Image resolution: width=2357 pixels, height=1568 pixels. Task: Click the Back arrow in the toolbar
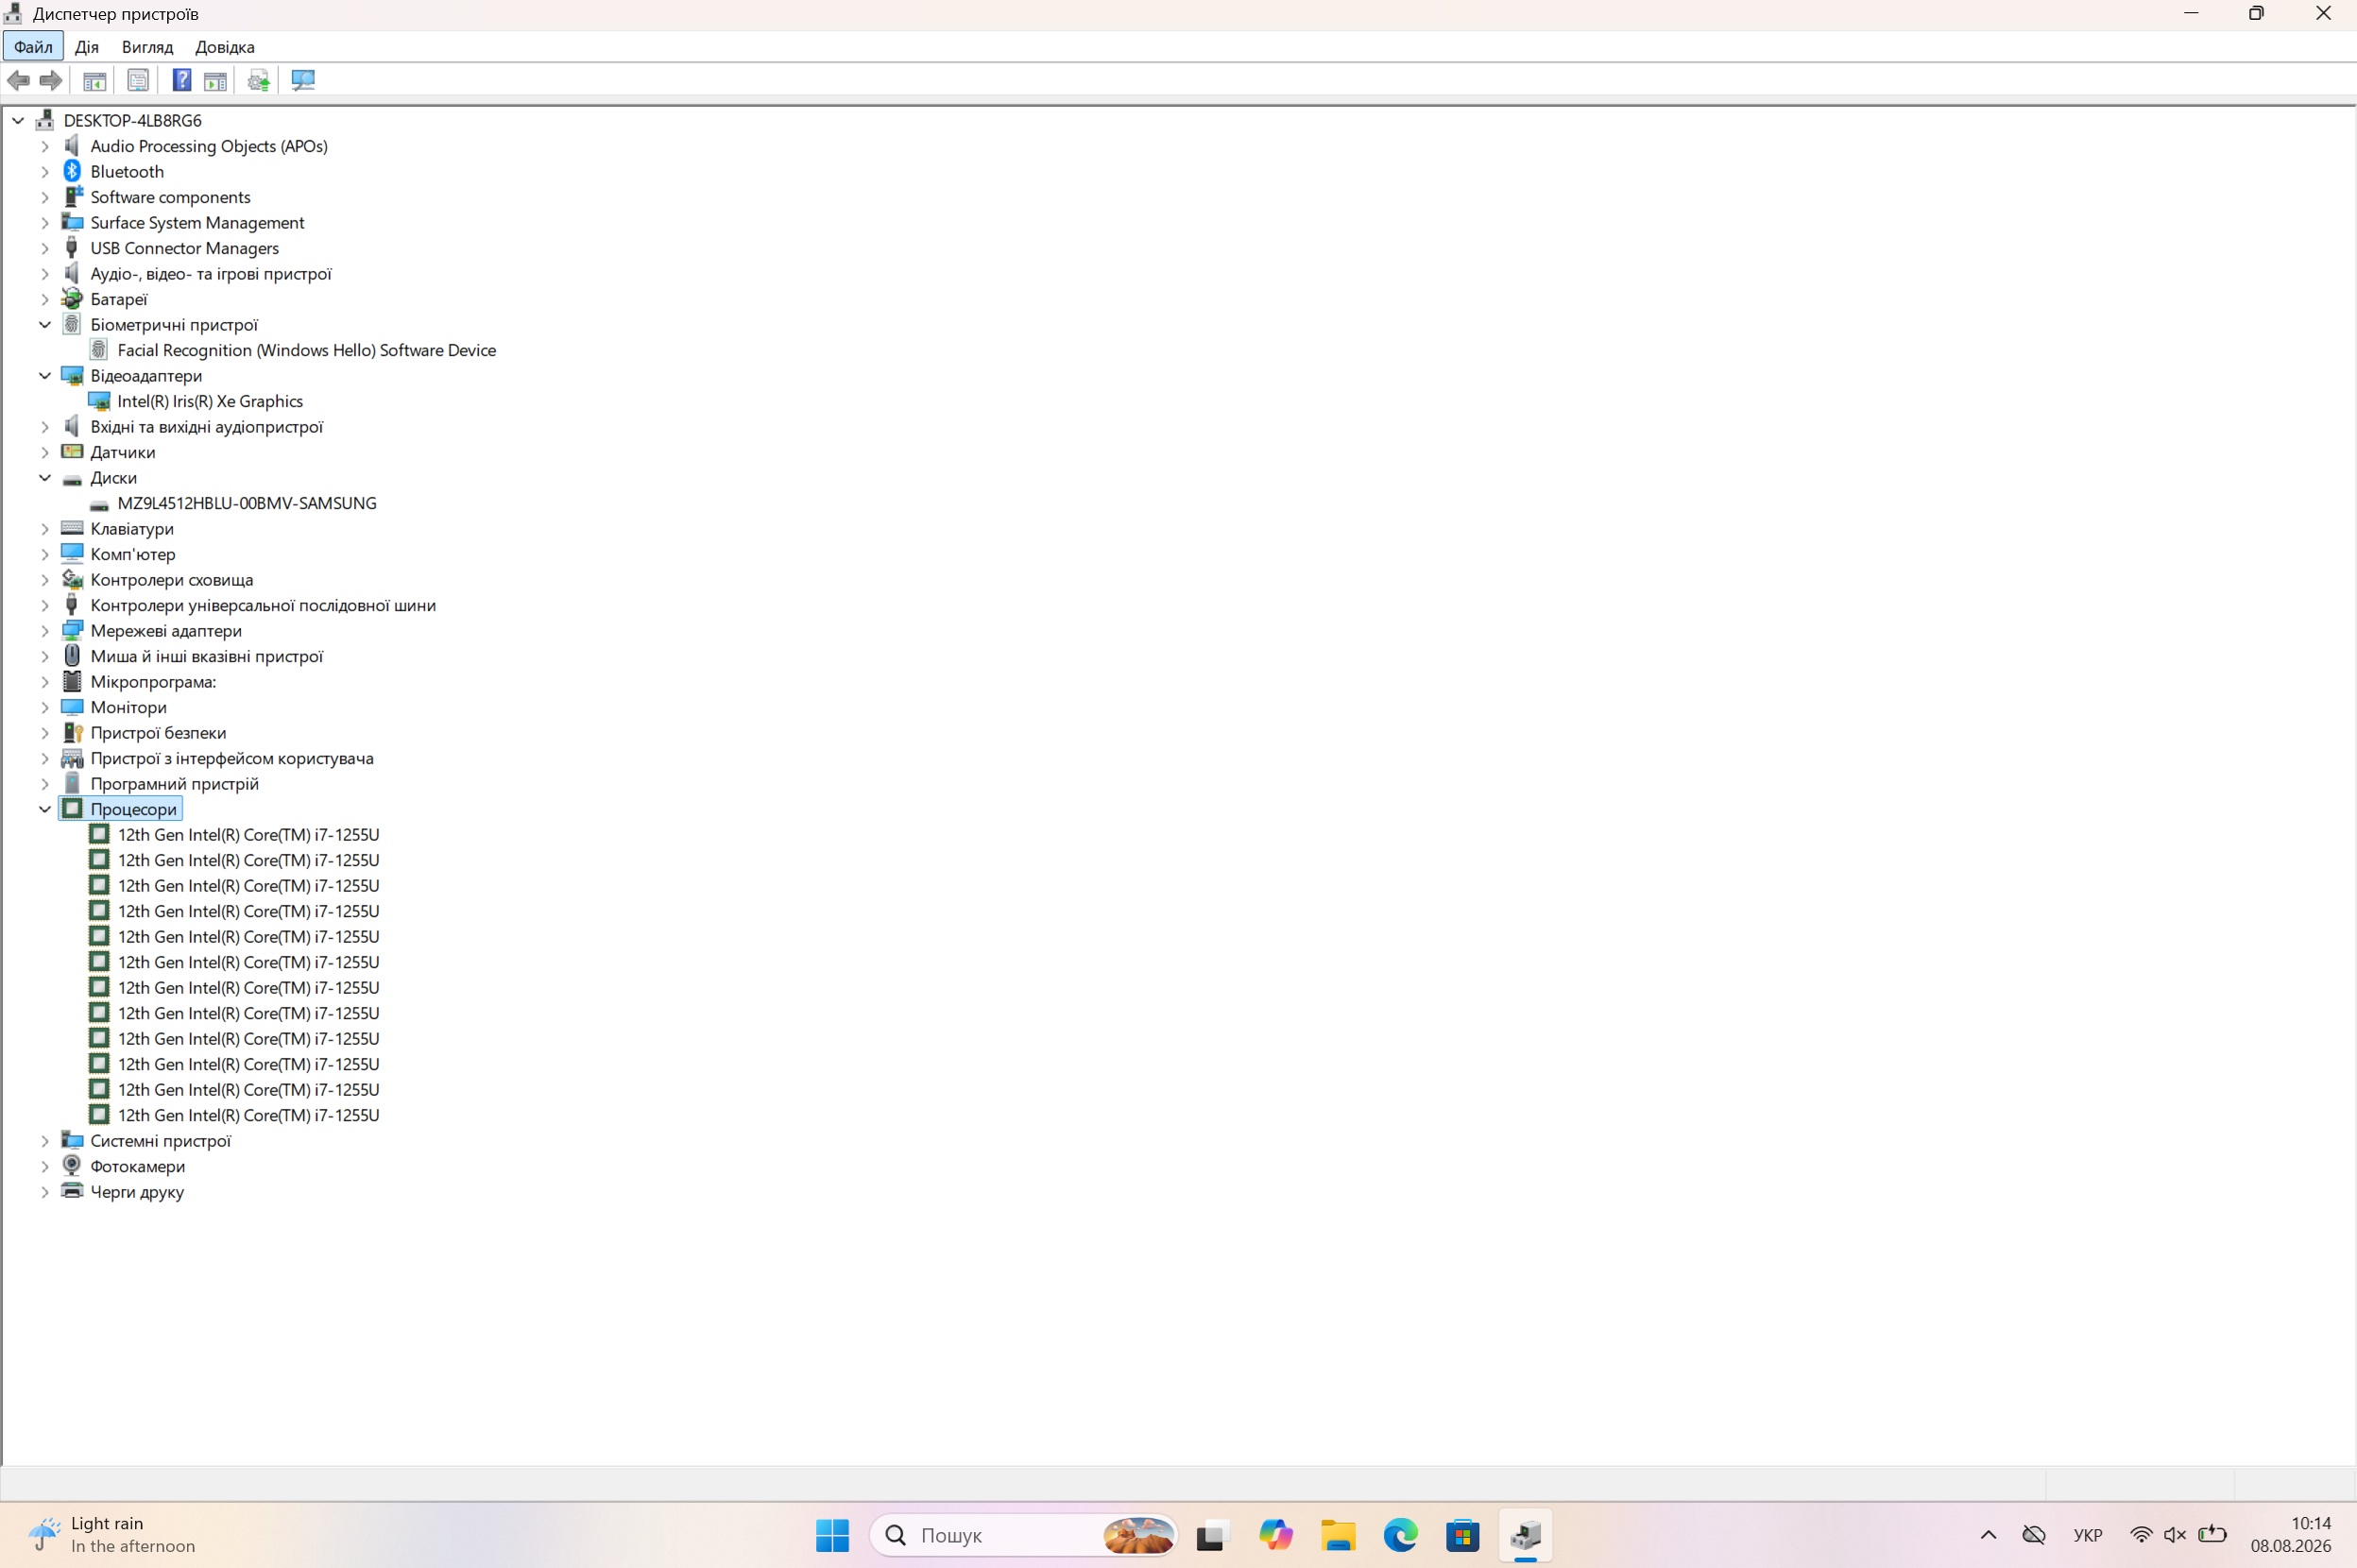pos(18,80)
